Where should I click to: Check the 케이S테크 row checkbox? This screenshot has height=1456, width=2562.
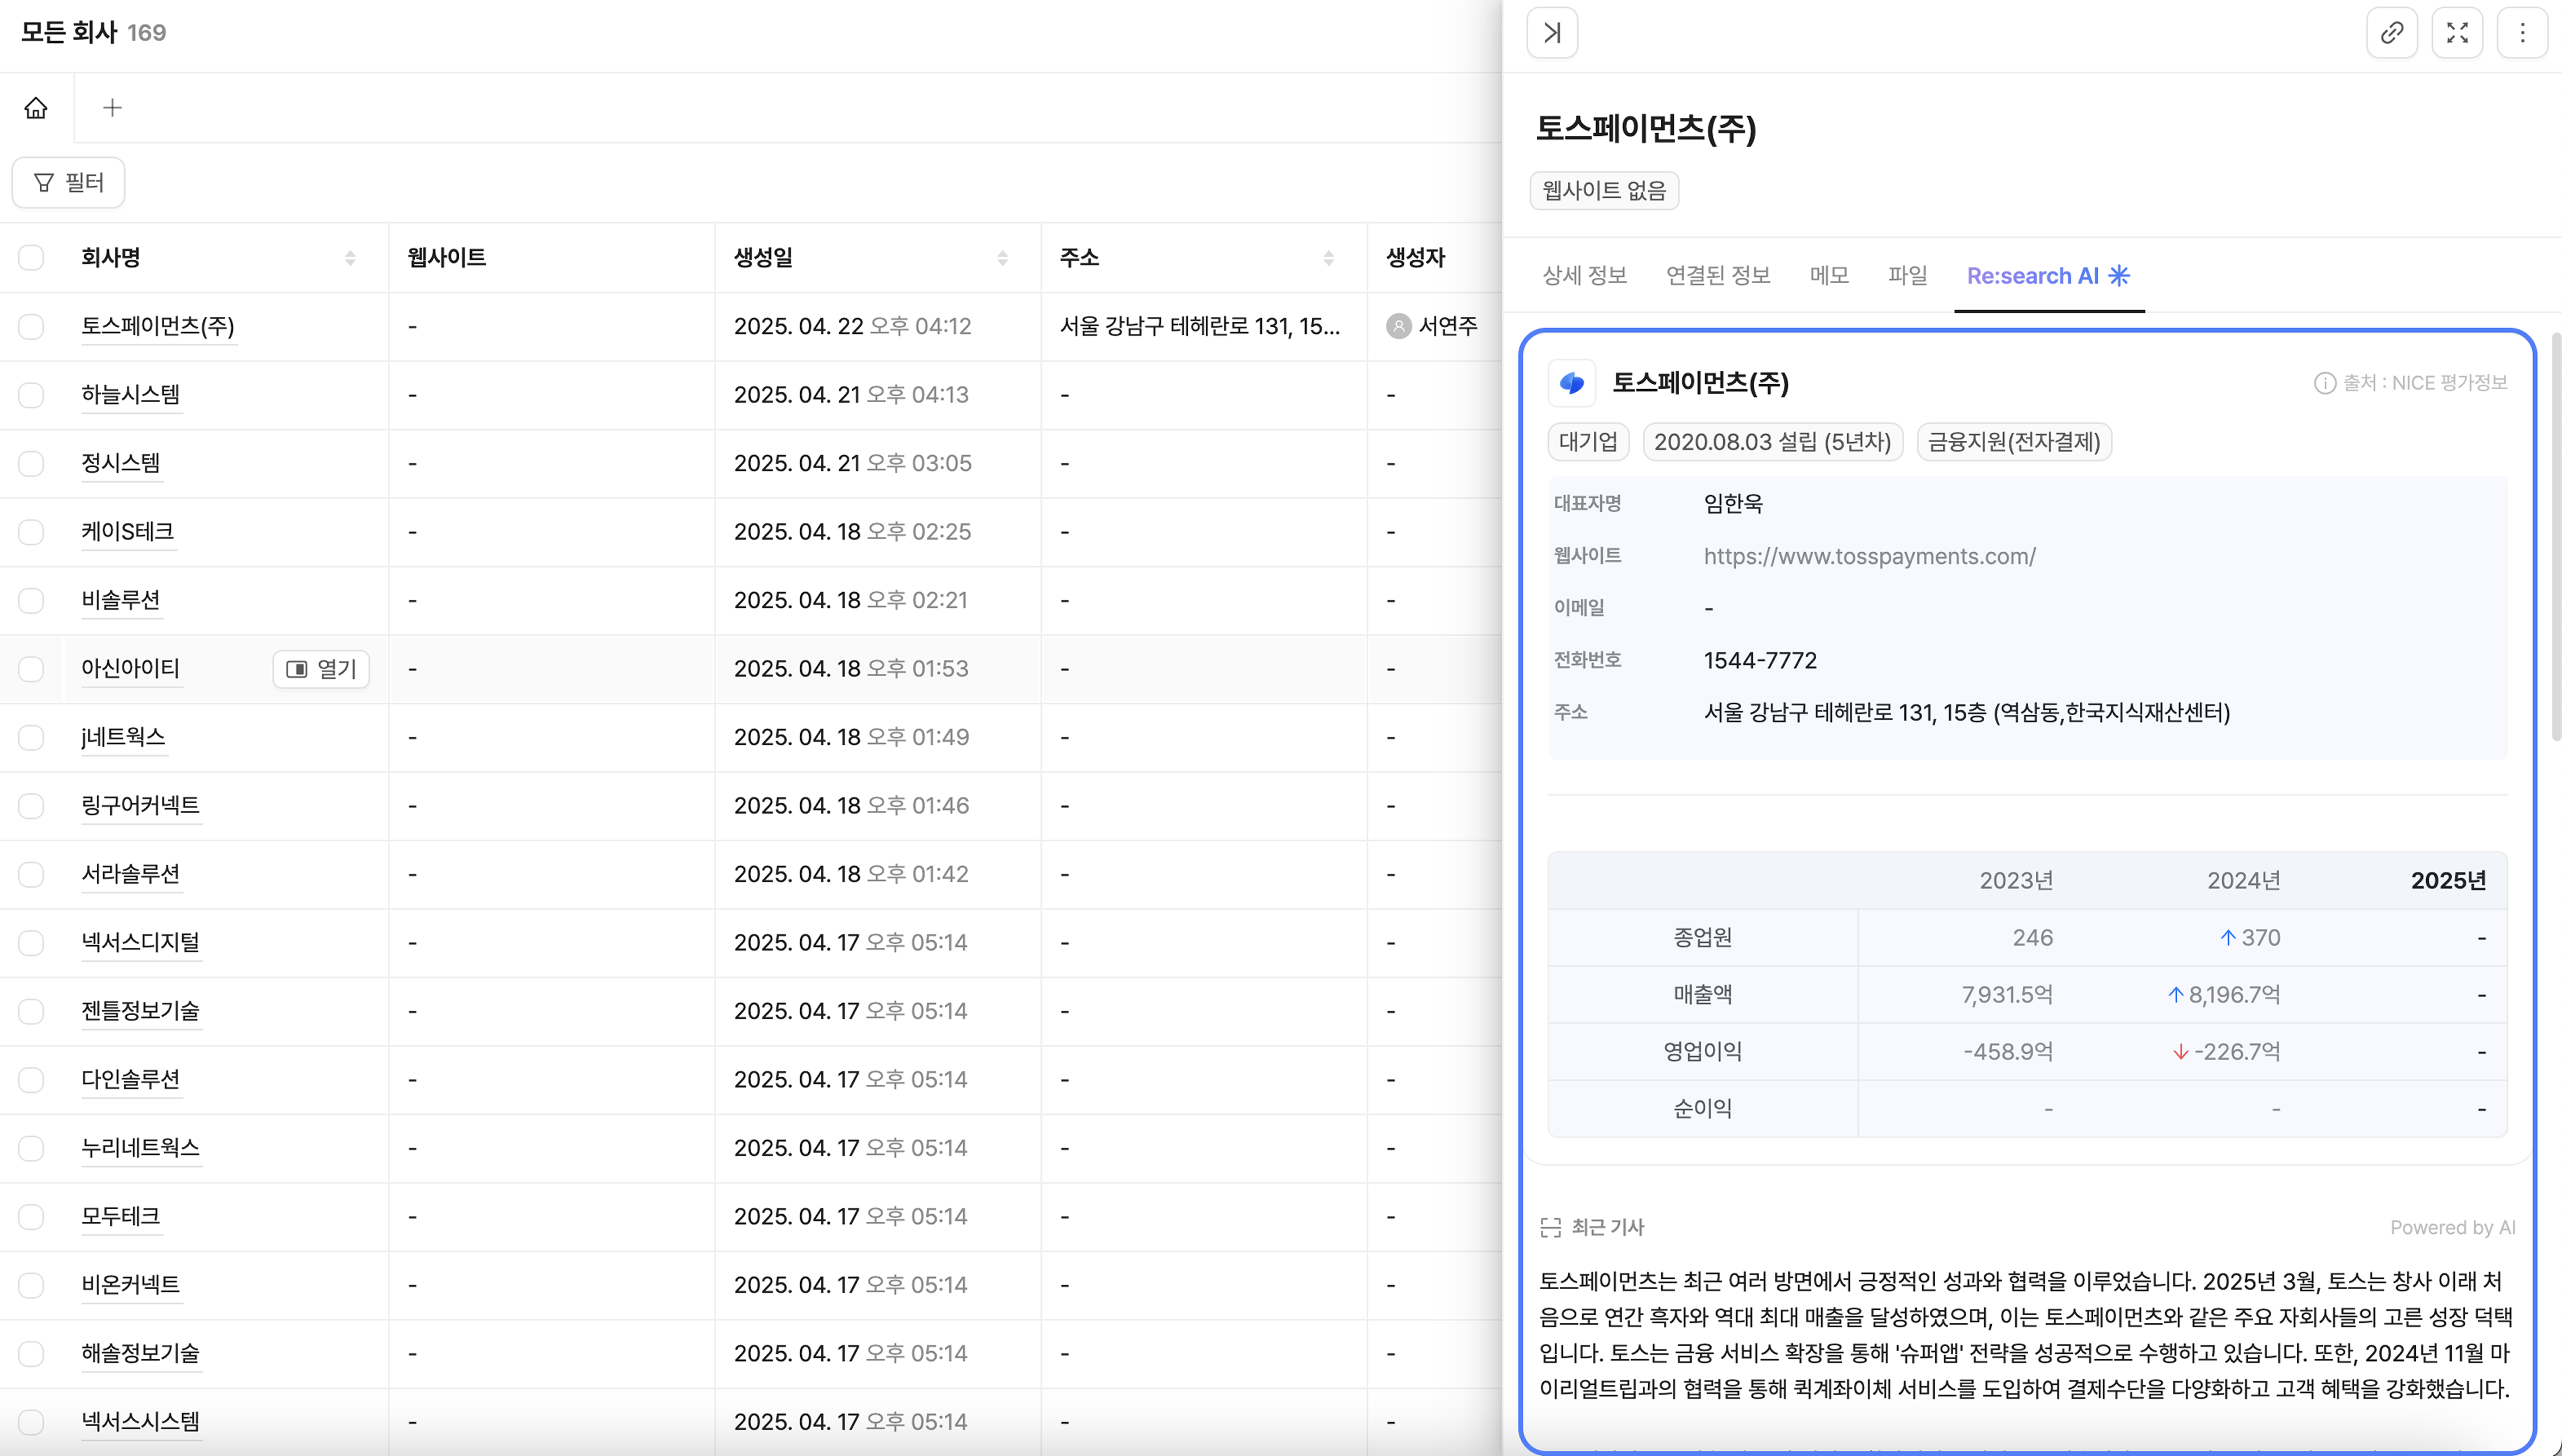coord(31,531)
